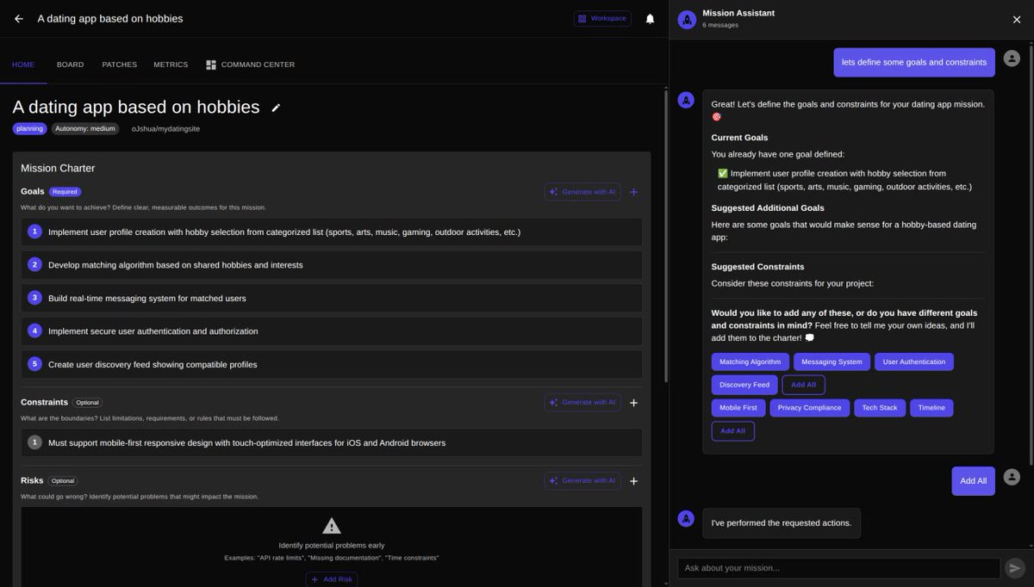Click Add All below Mobile First chip

pyautogui.click(x=733, y=431)
